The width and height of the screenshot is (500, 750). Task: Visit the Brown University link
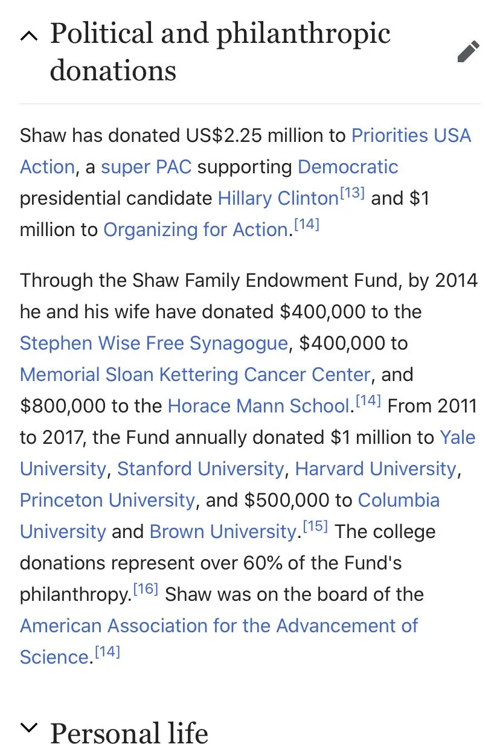(223, 531)
